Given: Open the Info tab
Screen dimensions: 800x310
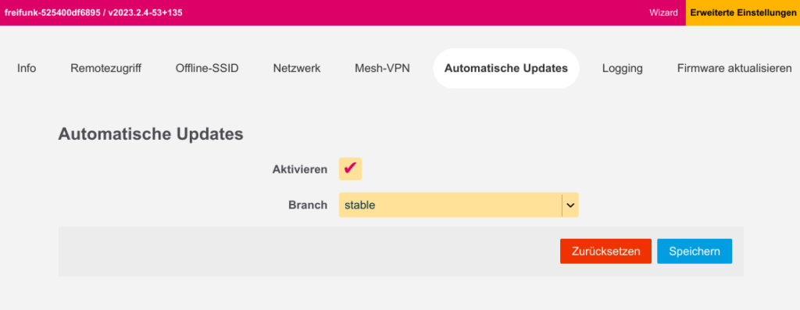Looking at the screenshot, I should tap(27, 68).
